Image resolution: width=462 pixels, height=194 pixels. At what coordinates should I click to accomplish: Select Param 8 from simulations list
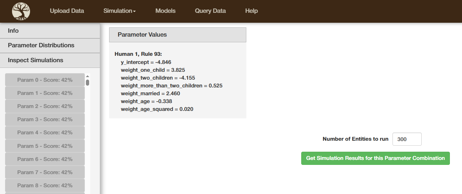coord(45,185)
